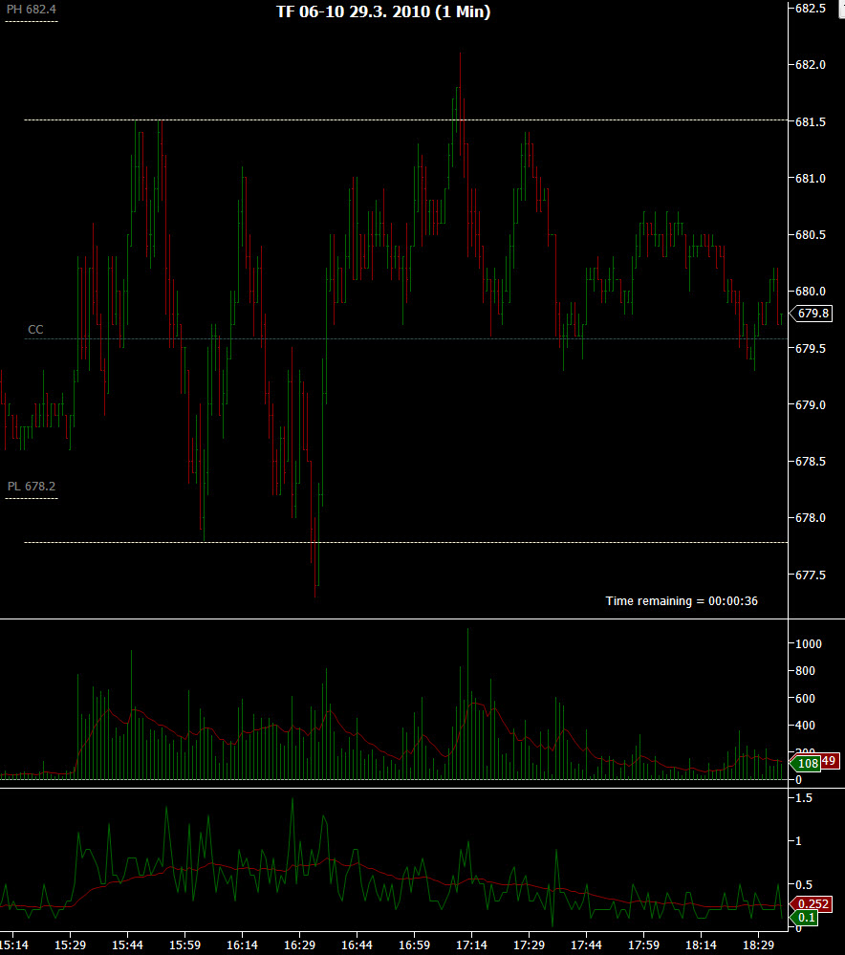The height and width of the screenshot is (955, 845).
Task: Click the PH 682.4 label
Action: click(32, 10)
